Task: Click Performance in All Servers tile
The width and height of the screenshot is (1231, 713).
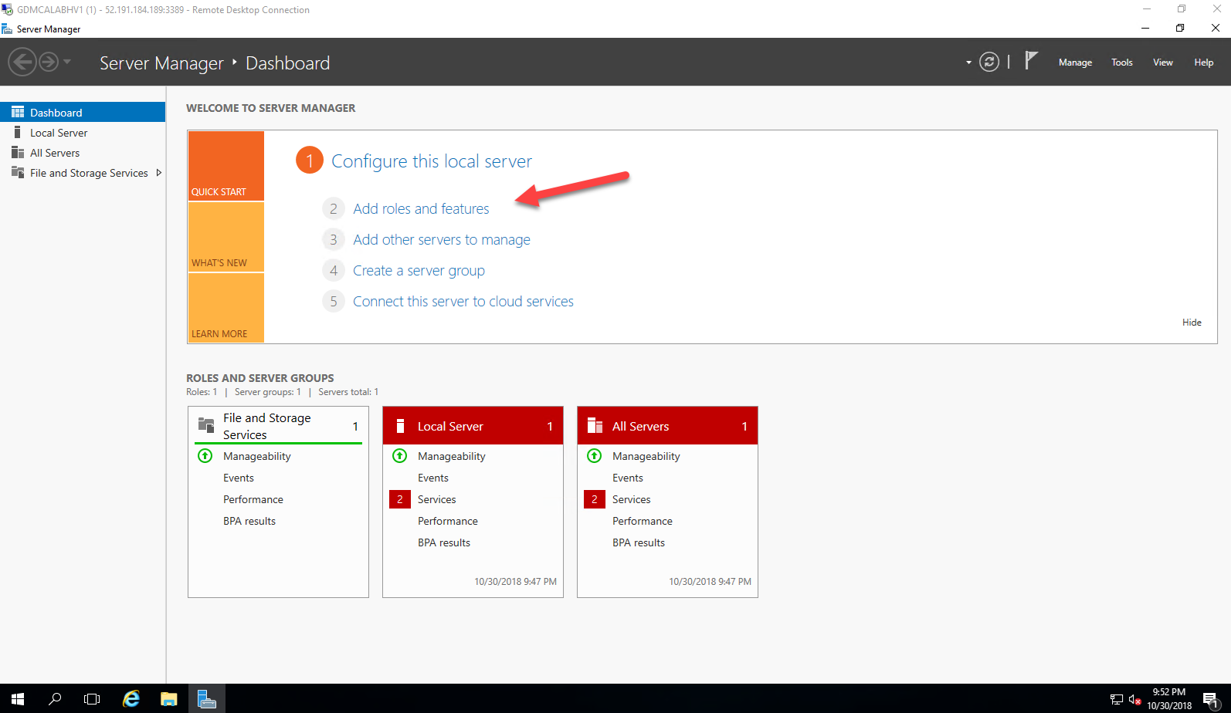Action: 643,521
